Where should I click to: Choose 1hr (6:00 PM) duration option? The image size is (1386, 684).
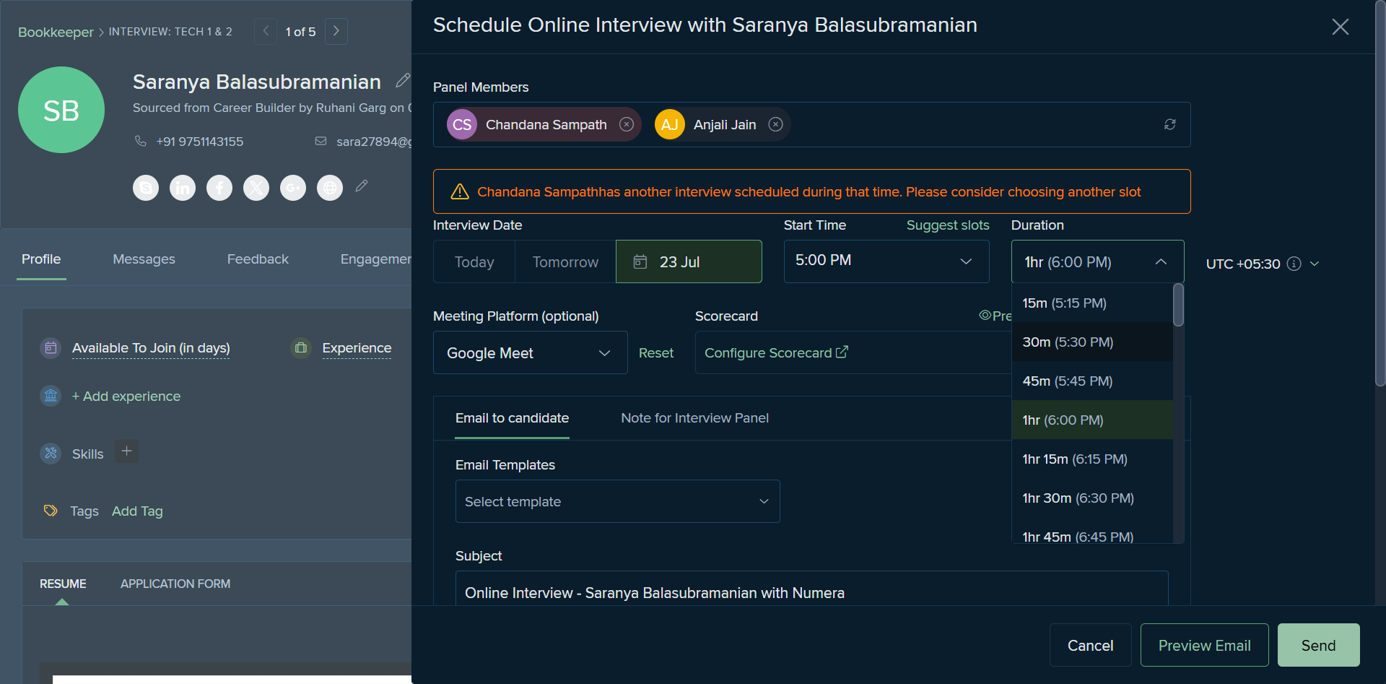pyautogui.click(x=1092, y=420)
